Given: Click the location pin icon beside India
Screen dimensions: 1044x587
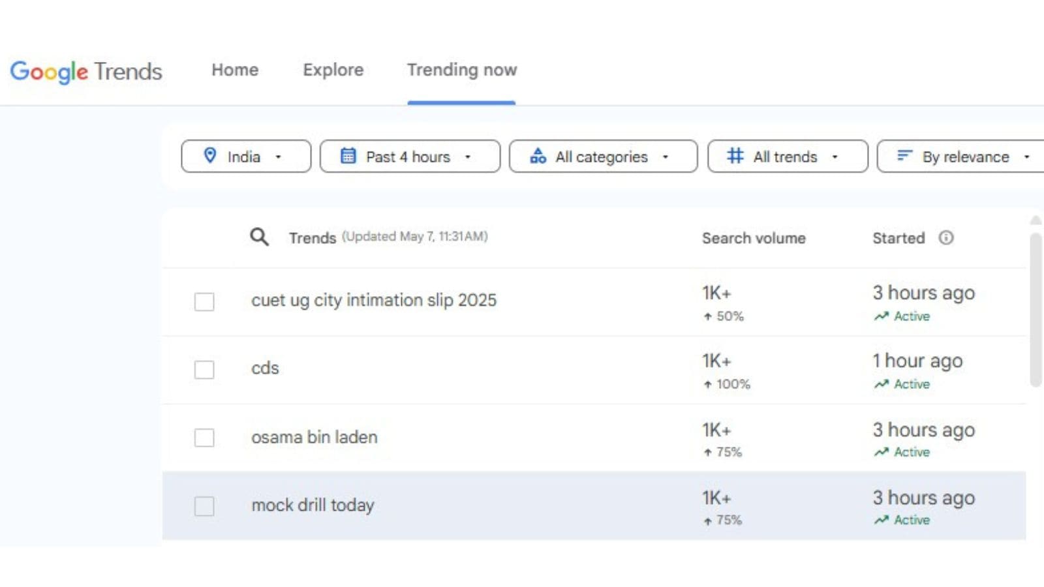Looking at the screenshot, I should [210, 155].
